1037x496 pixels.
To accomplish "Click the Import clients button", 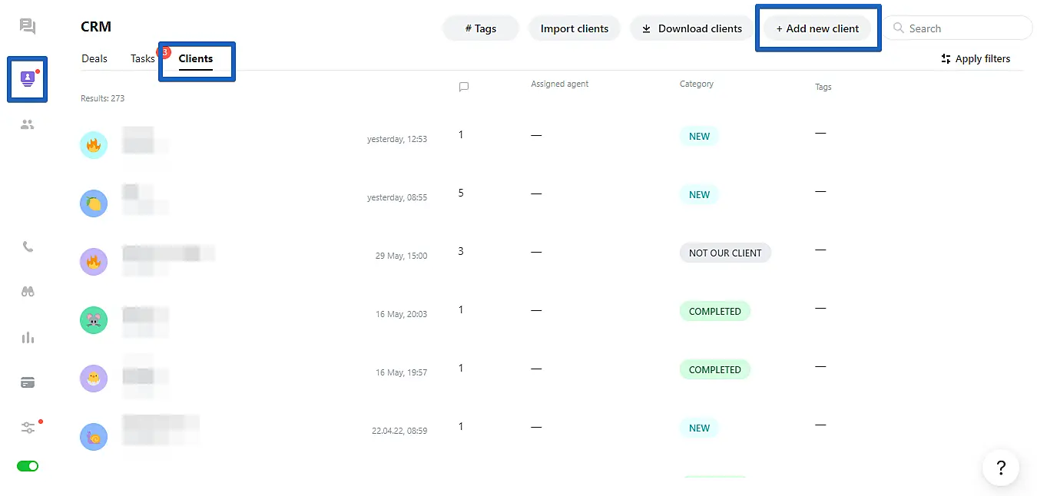I will coord(574,28).
